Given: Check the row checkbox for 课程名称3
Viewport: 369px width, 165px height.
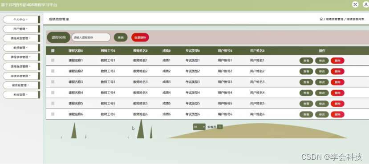Looking at the screenshot, I should (53, 82).
